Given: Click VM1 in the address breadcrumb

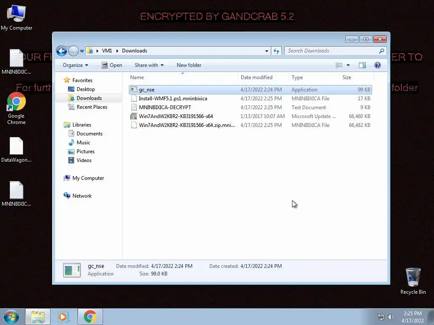Looking at the screenshot, I should (x=107, y=51).
